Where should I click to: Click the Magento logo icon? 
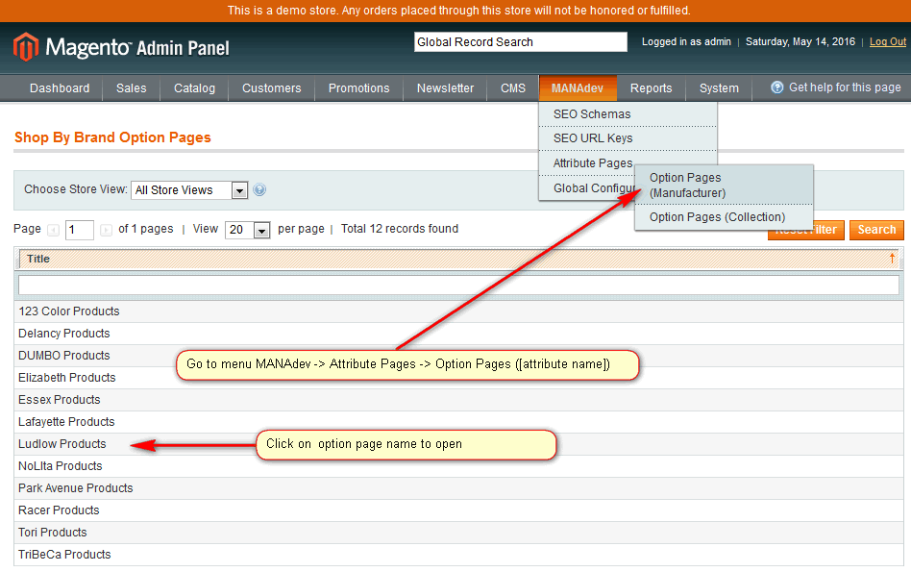[26, 47]
